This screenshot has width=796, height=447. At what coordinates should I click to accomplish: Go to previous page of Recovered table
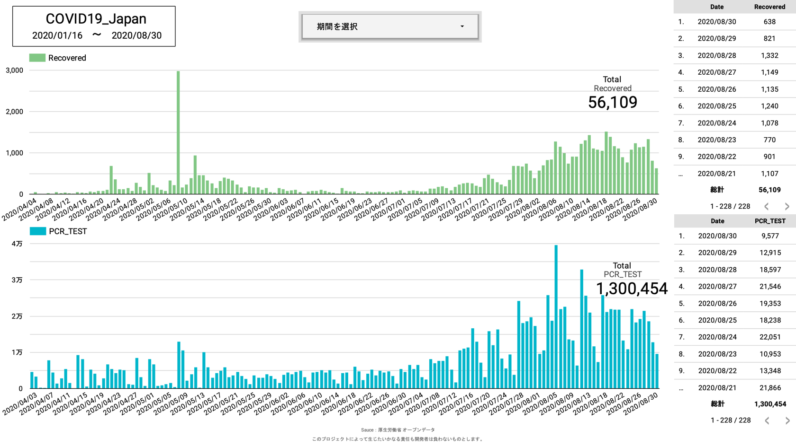[767, 206]
